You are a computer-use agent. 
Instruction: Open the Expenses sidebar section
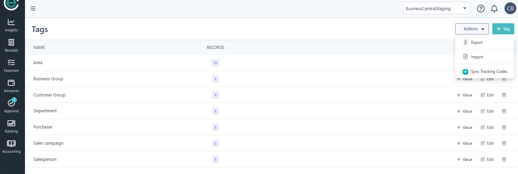pos(11,66)
